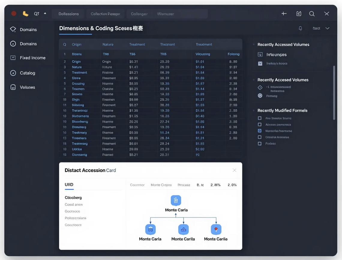The height and width of the screenshot is (260, 342).
Task: Click the search icon in table header
Action: [x=64, y=44]
